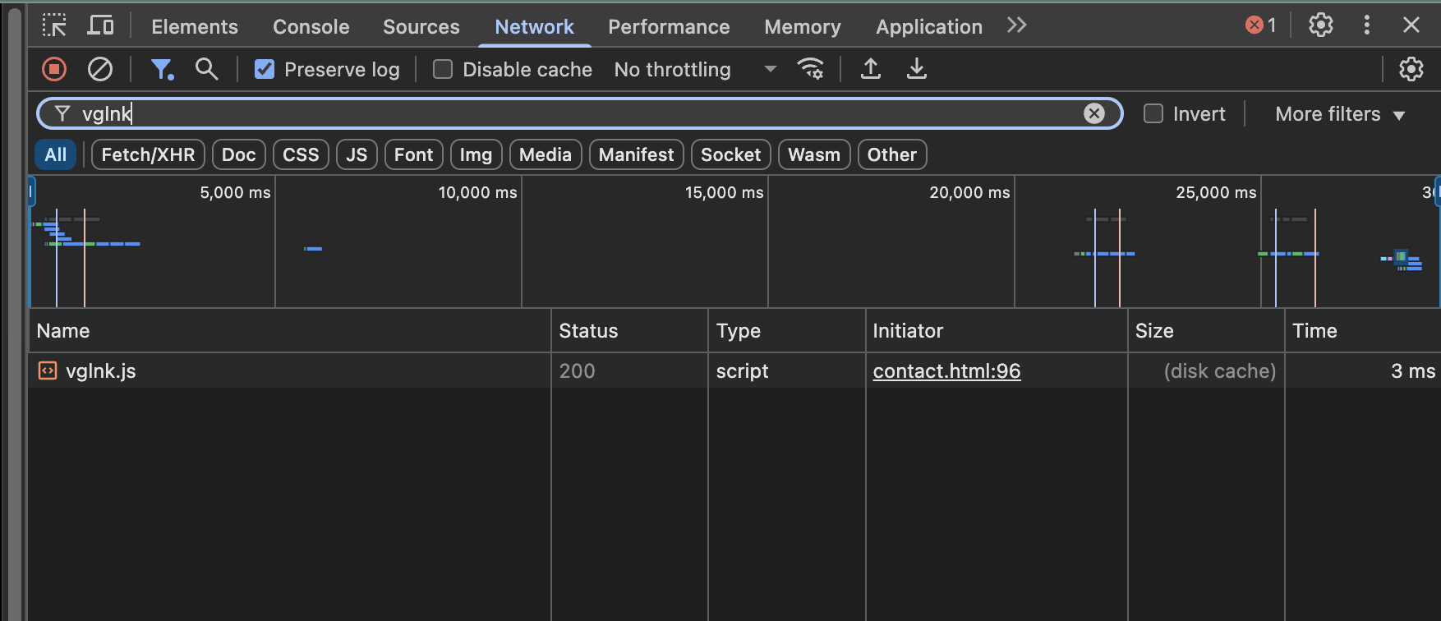Expand More filters dropdown

click(1339, 114)
